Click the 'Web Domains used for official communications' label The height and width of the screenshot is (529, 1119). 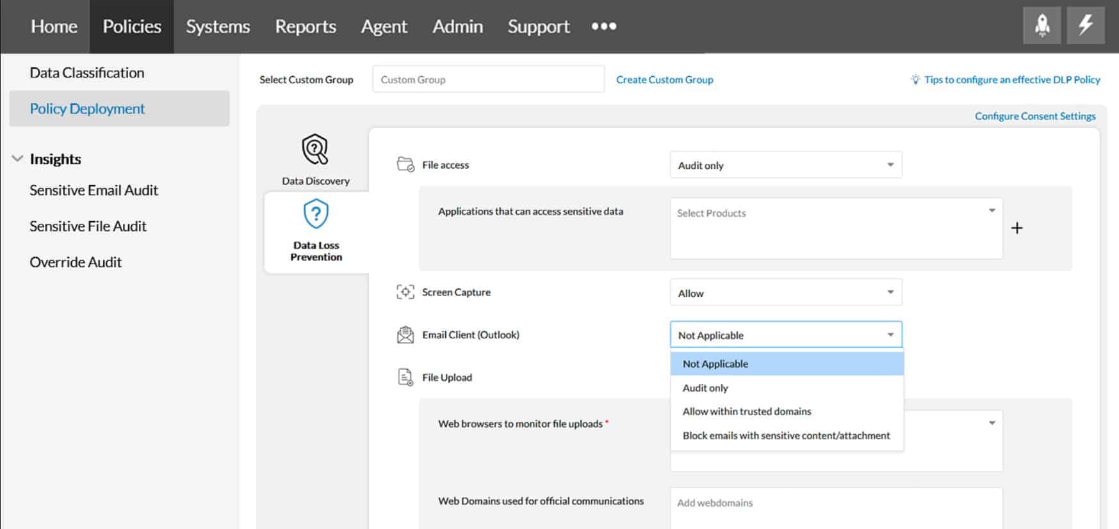pos(541,501)
